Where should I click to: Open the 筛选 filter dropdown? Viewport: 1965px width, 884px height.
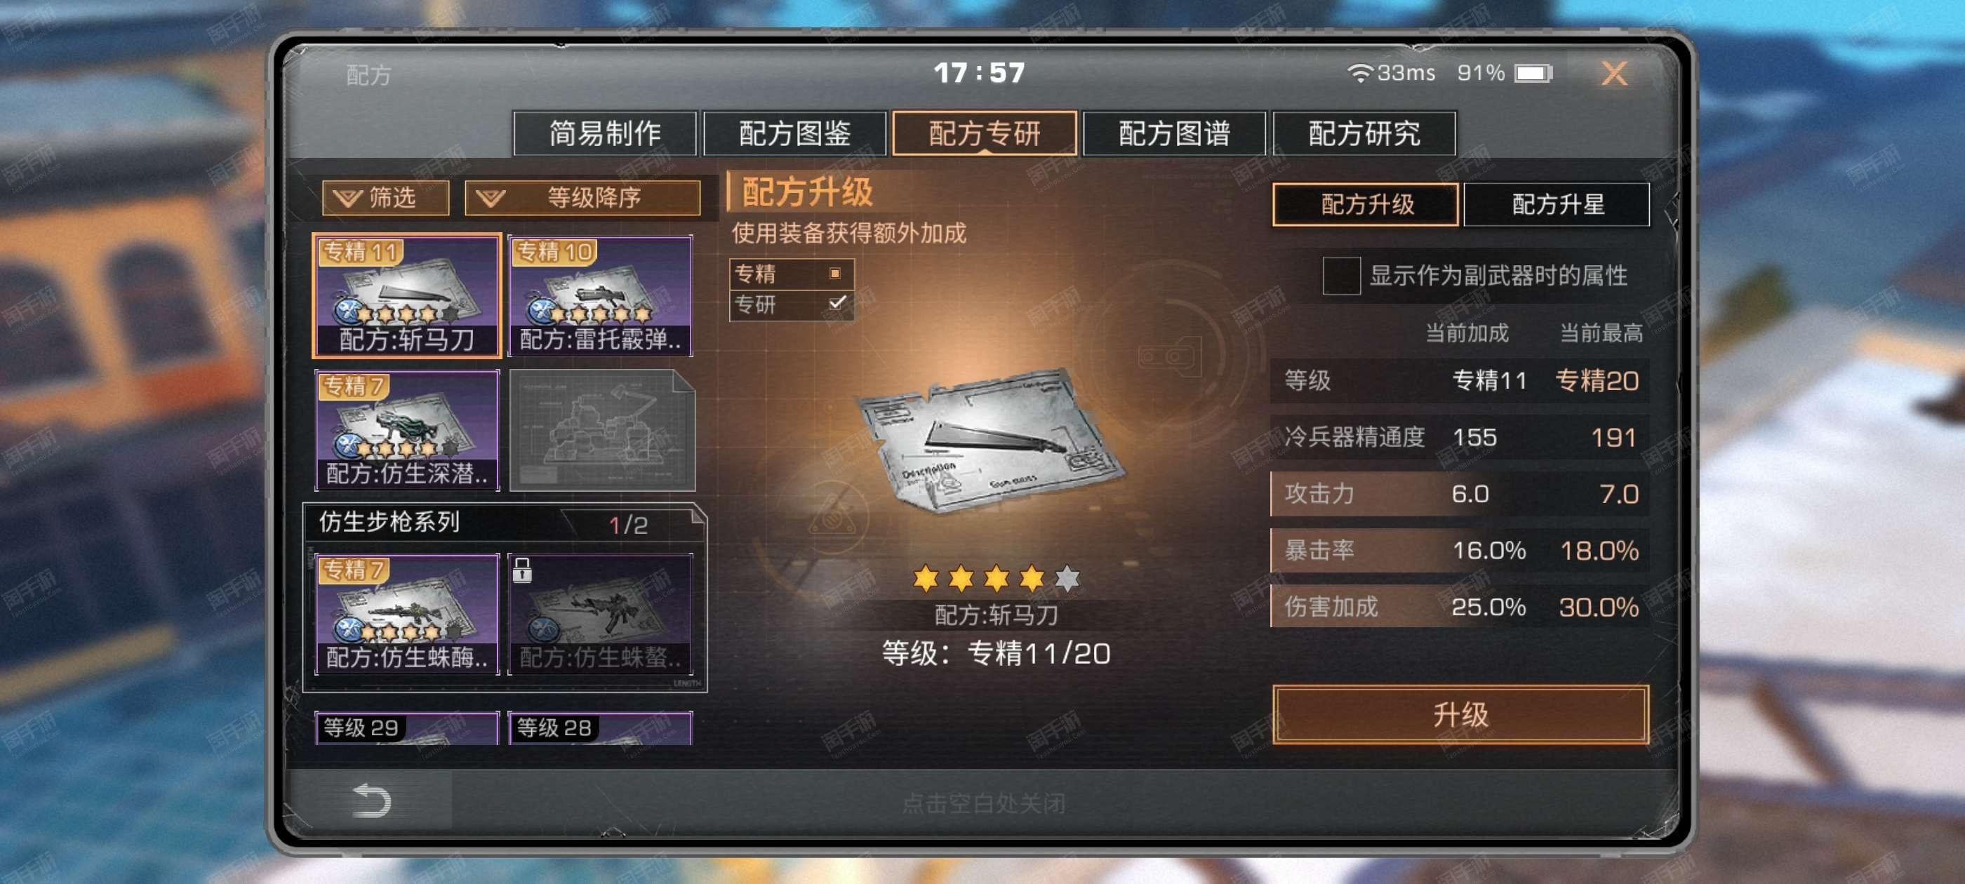[x=385, y=199]
